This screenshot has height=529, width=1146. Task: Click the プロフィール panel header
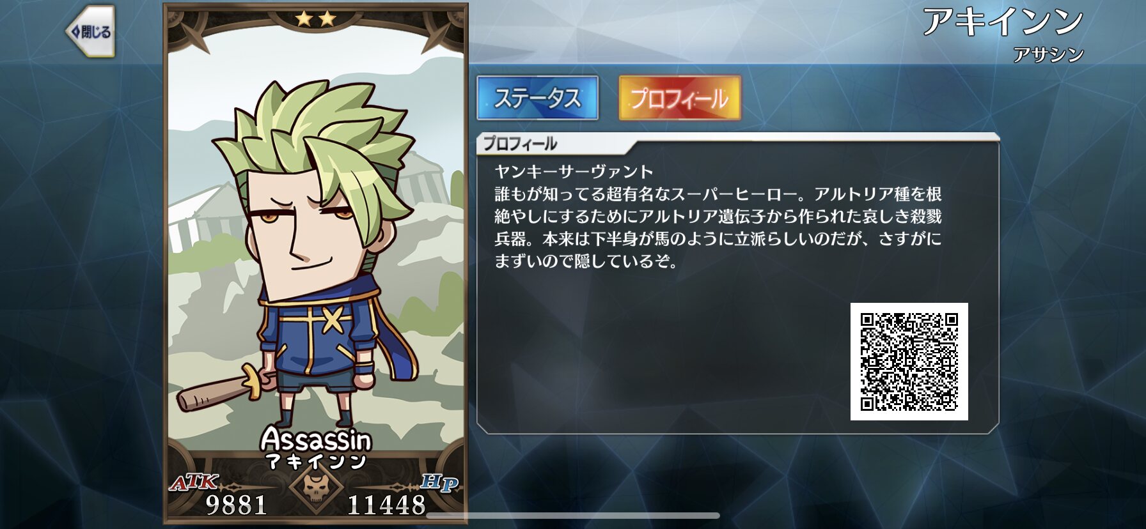519,144
